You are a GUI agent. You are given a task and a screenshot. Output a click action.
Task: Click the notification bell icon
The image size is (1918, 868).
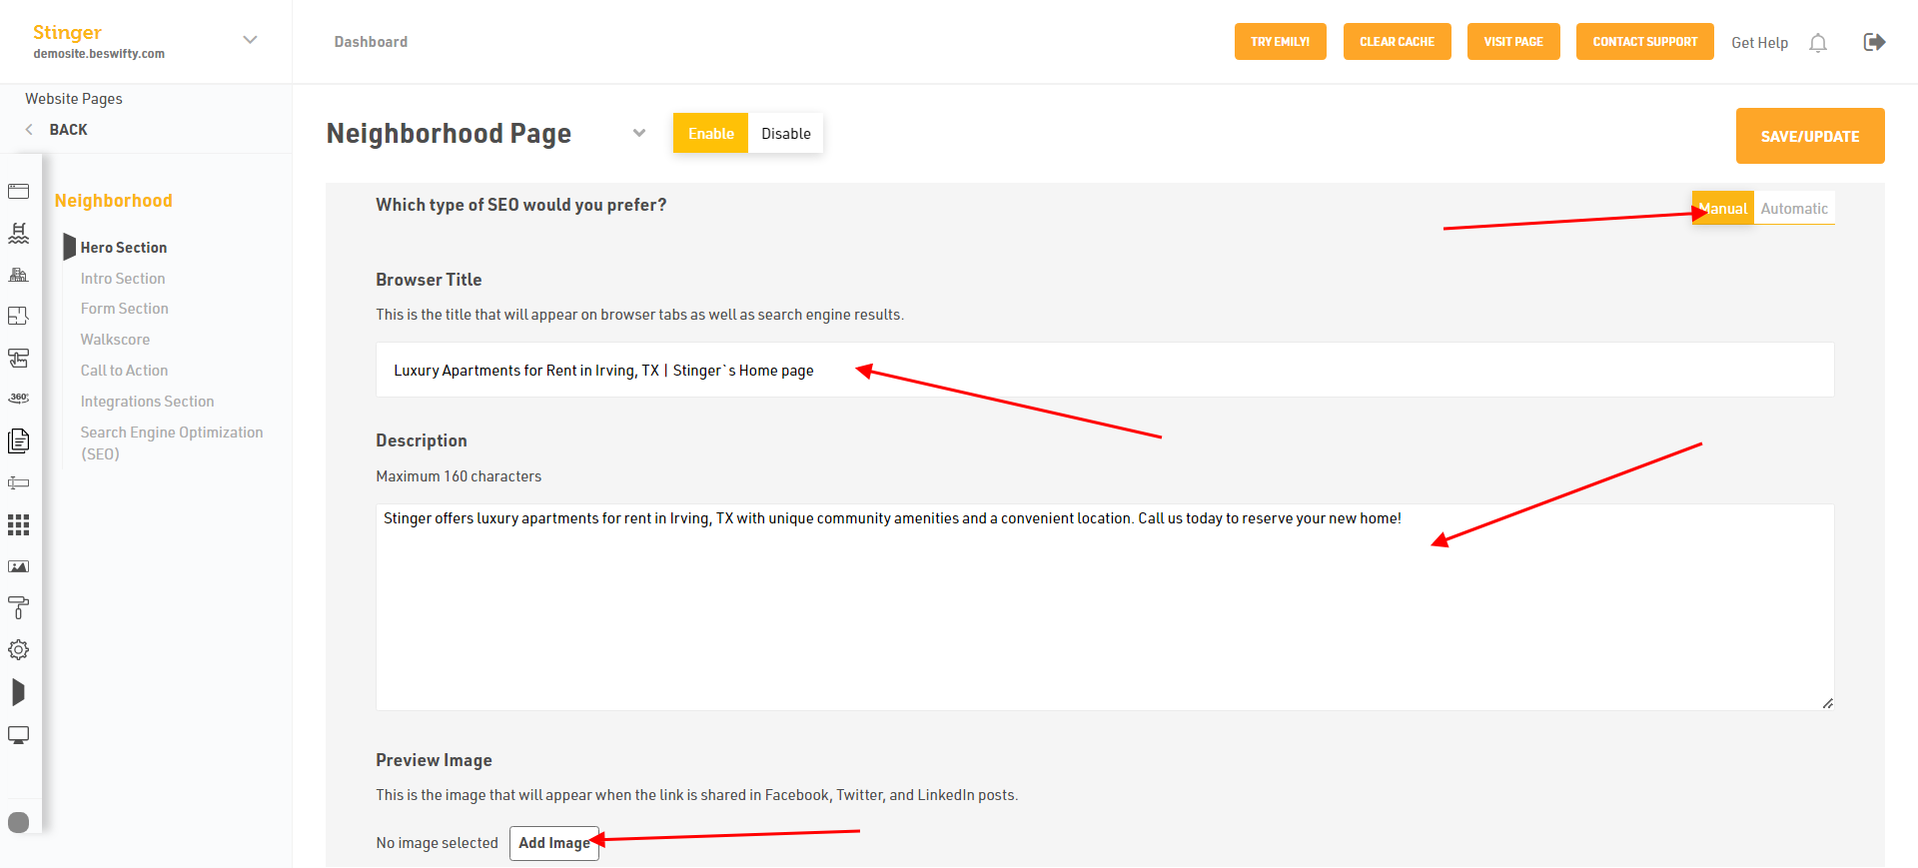point(1818,43)
